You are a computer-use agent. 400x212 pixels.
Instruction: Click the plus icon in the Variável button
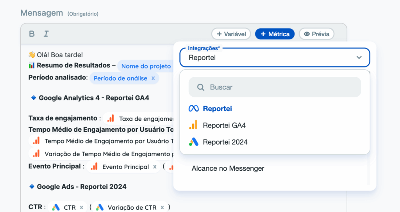[x=219, y=34]
